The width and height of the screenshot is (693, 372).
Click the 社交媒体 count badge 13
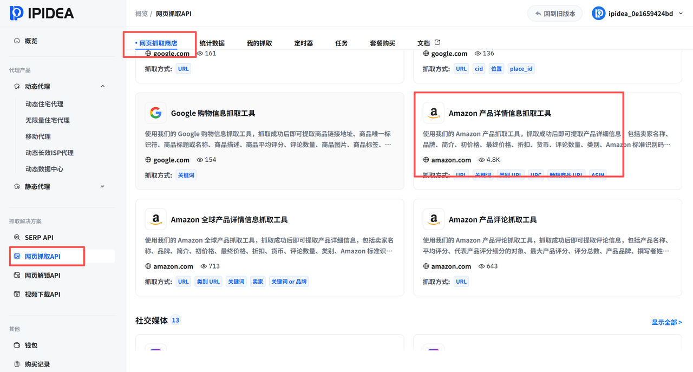coord(175,320)
